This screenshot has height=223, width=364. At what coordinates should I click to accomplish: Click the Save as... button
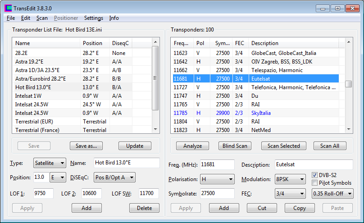(x=86, y=146)
